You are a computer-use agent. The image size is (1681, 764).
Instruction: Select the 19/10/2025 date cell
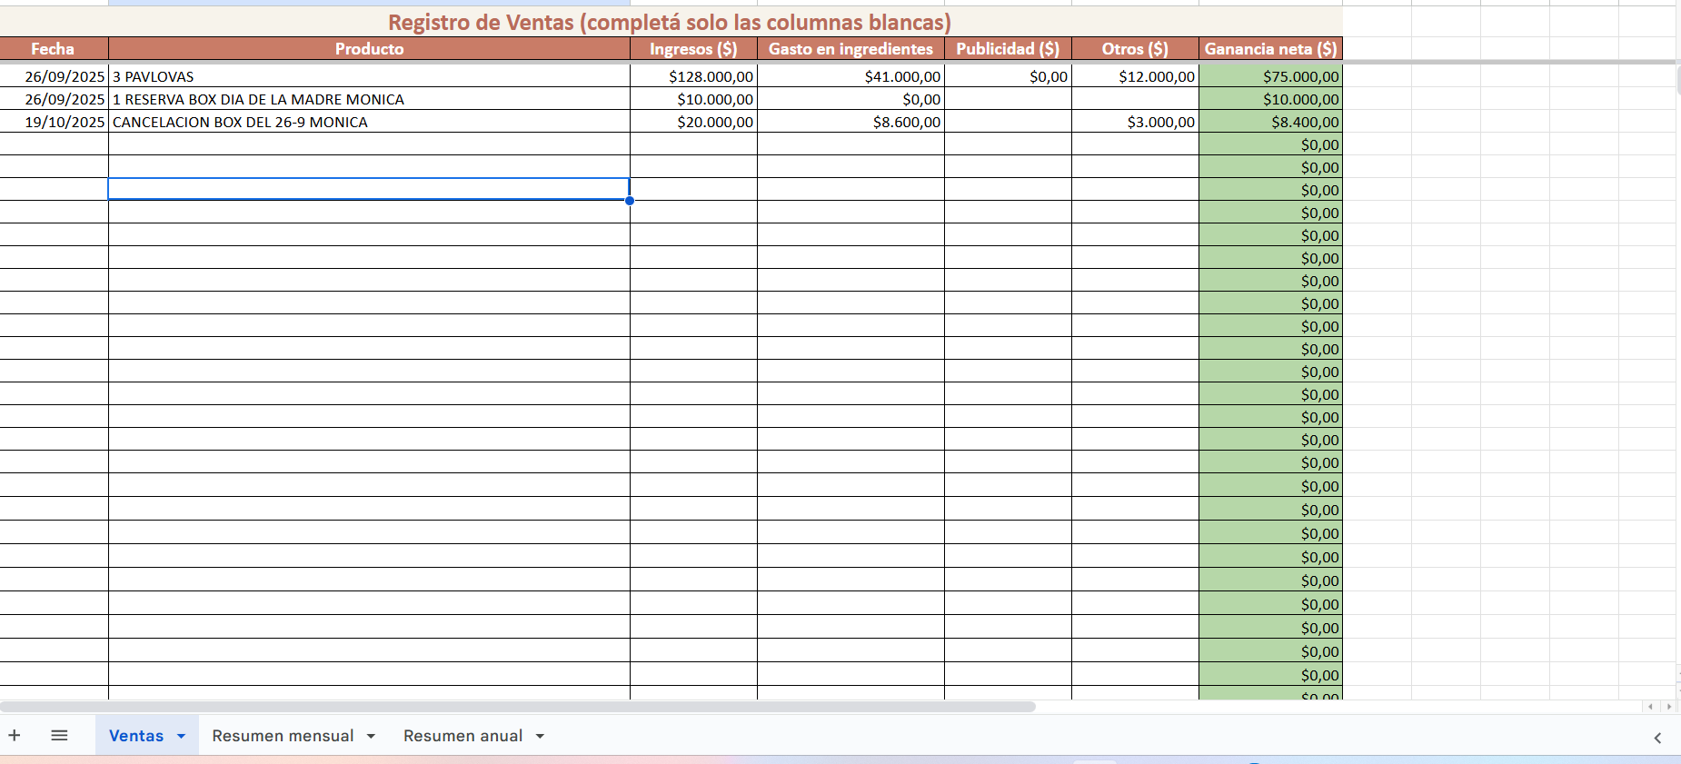click(55, 122)
